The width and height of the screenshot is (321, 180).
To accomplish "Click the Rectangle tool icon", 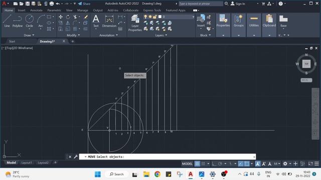I will click(x=49, y=17).
